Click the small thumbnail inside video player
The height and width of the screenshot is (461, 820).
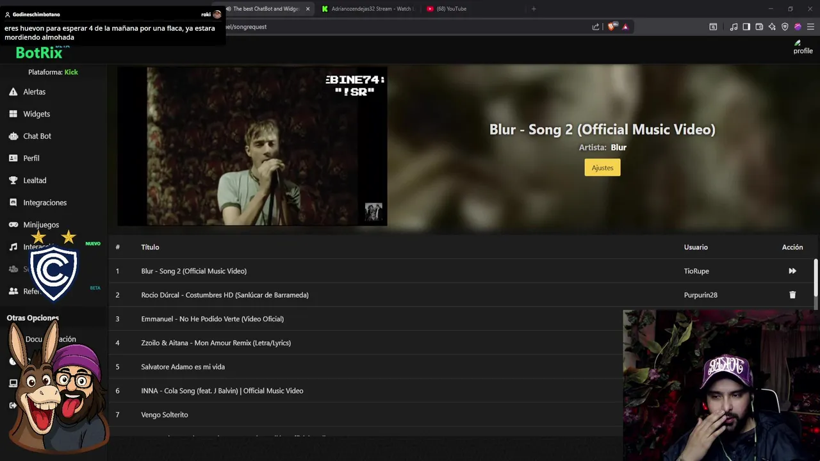pyautogui.click(x=373, y=212)
